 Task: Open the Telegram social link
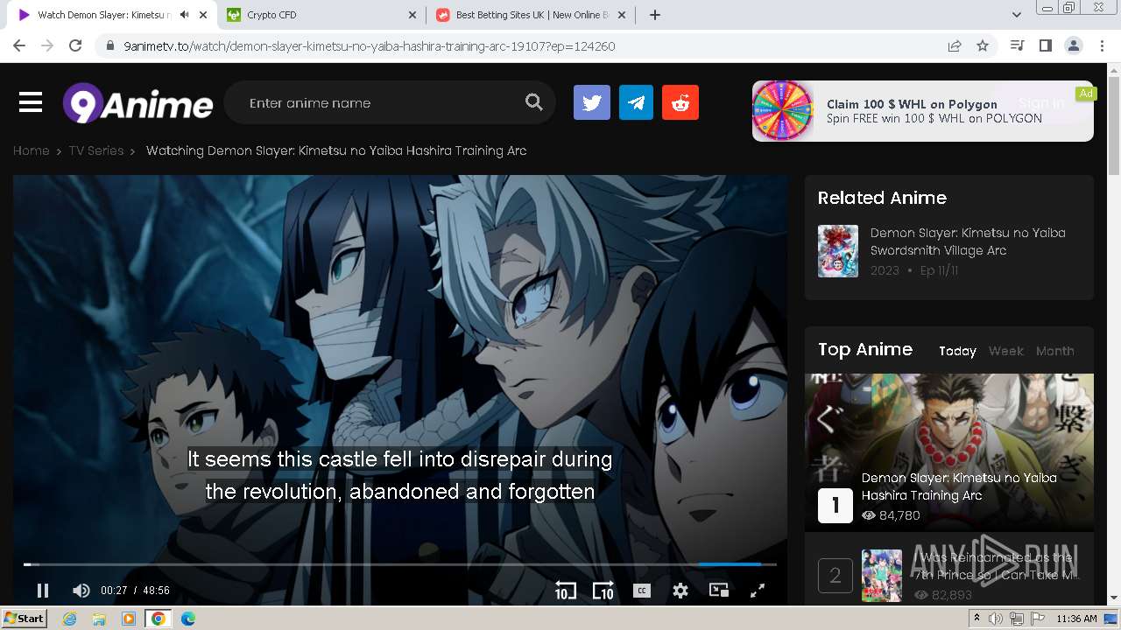coord(637,102)
